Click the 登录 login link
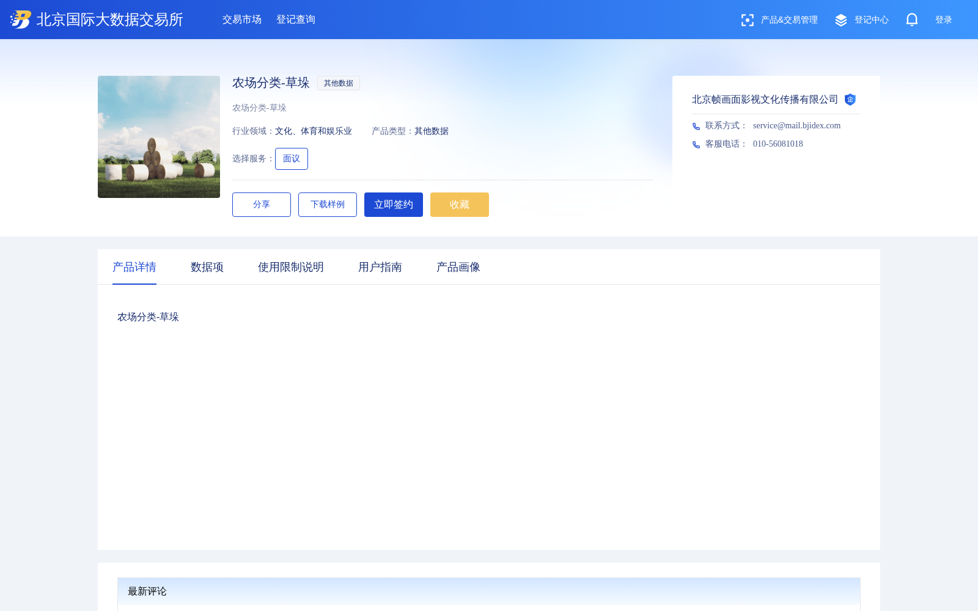This screenshot has width=978, height=611. (944, 20)
